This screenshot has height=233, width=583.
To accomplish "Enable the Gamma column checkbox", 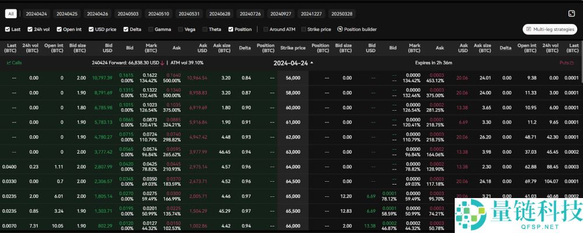I will (x=150, y=29).
